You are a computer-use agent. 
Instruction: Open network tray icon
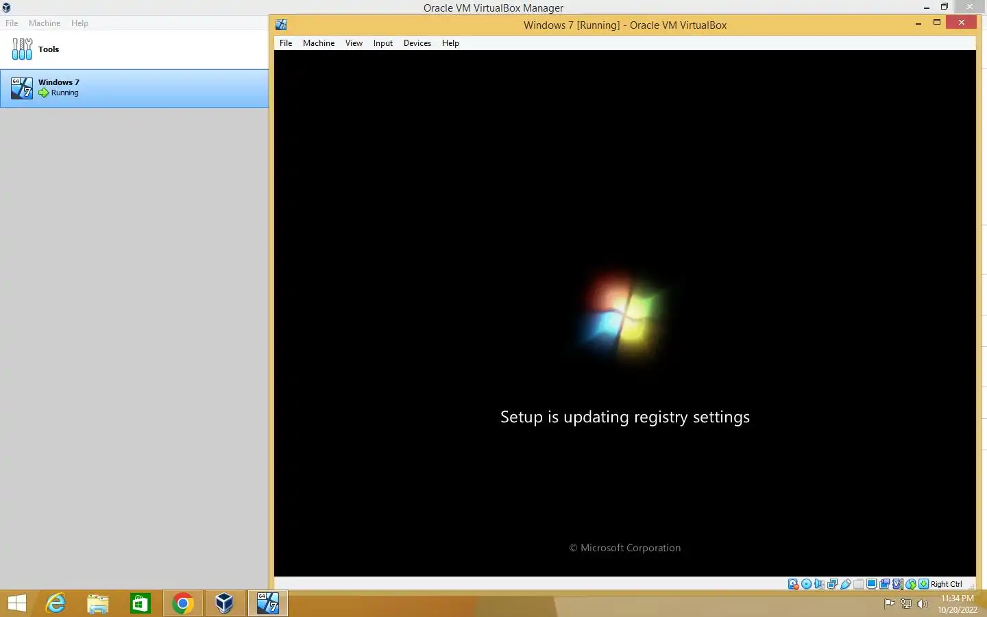(906, 604)
